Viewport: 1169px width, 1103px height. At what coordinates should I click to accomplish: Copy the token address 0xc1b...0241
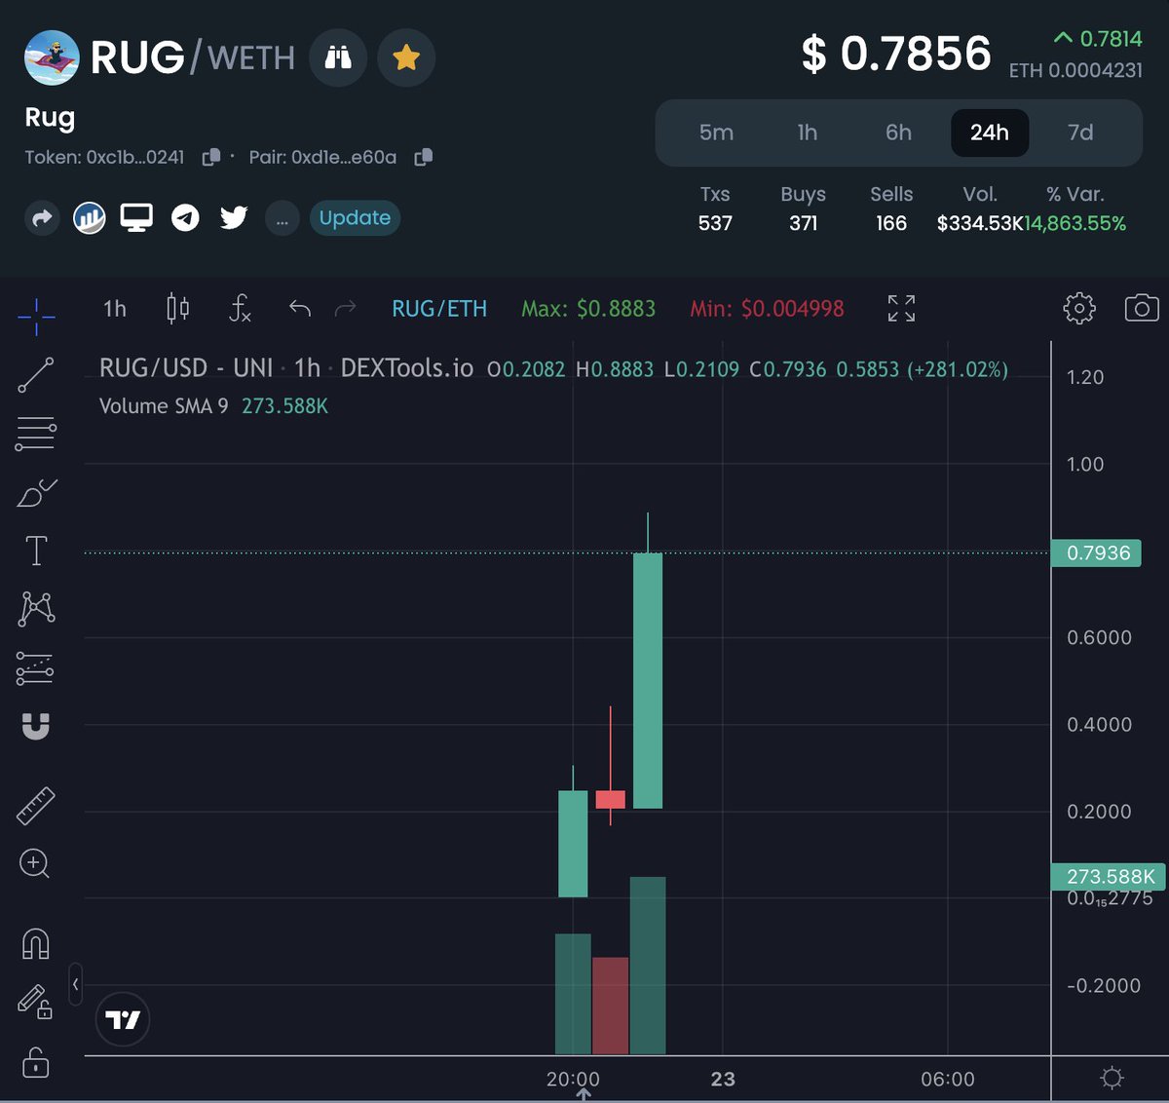[211, 157]
